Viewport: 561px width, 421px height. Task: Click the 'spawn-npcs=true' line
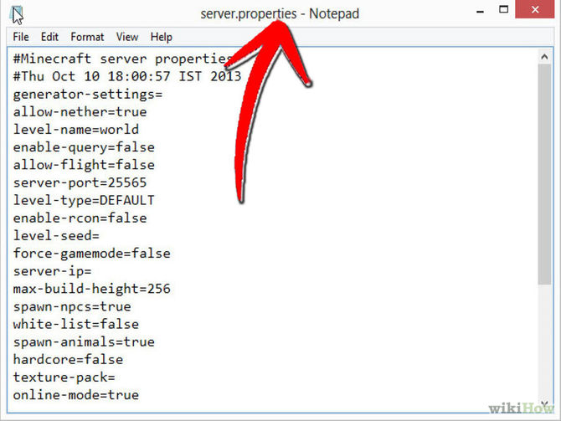pyautogui.click(x=72, y=306)
